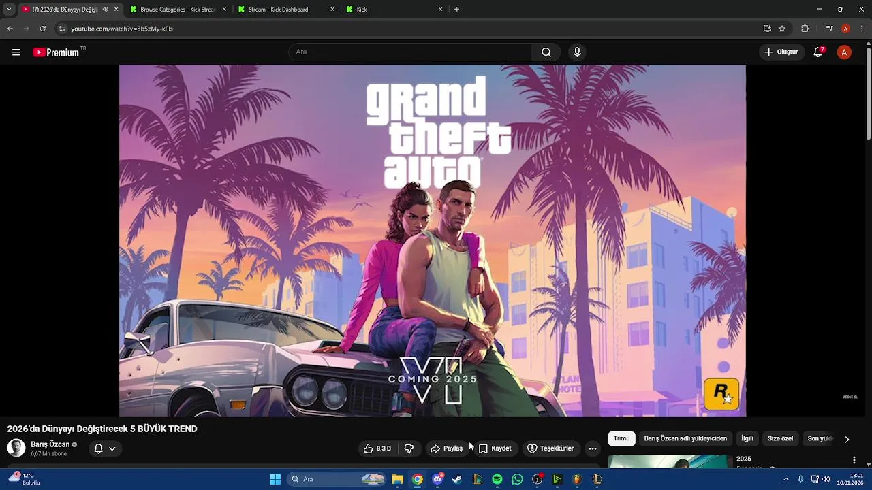Screen dimensions: 872x490
Task: Open OBS Studio from the taskbar
Action: pos(538,479)
